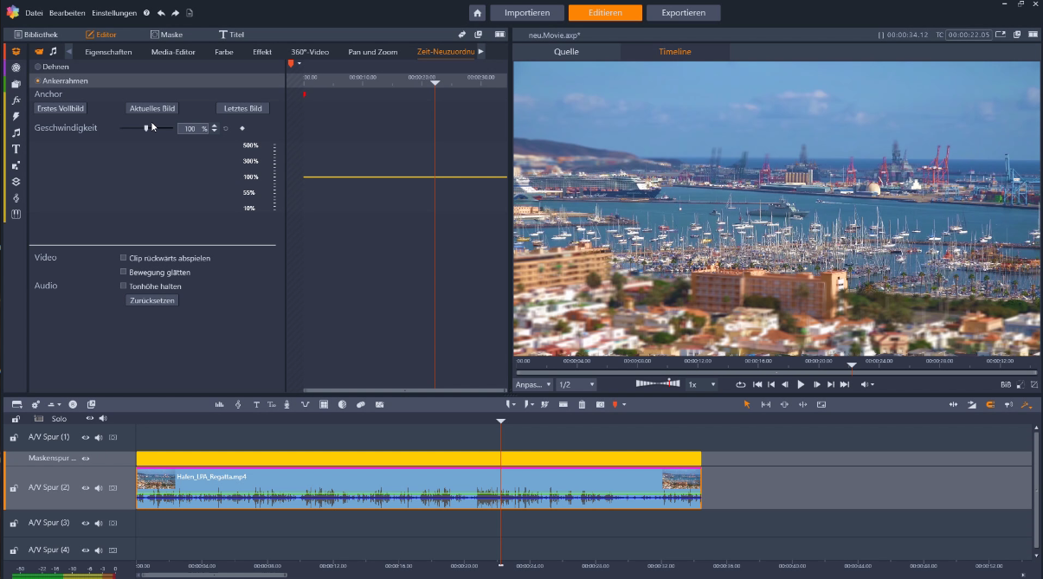The width and height of the screenshot is (1043, 579).
Task: Check the Bewegung glätten option
Action: 123,271
